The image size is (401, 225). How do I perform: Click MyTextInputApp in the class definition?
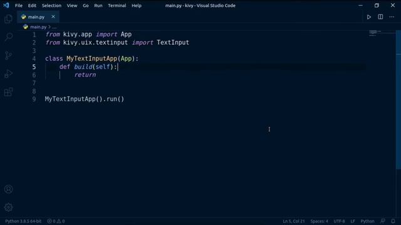coord(92,58)
